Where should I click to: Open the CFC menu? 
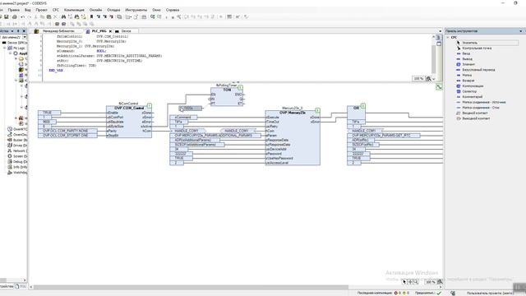point(56,10)
